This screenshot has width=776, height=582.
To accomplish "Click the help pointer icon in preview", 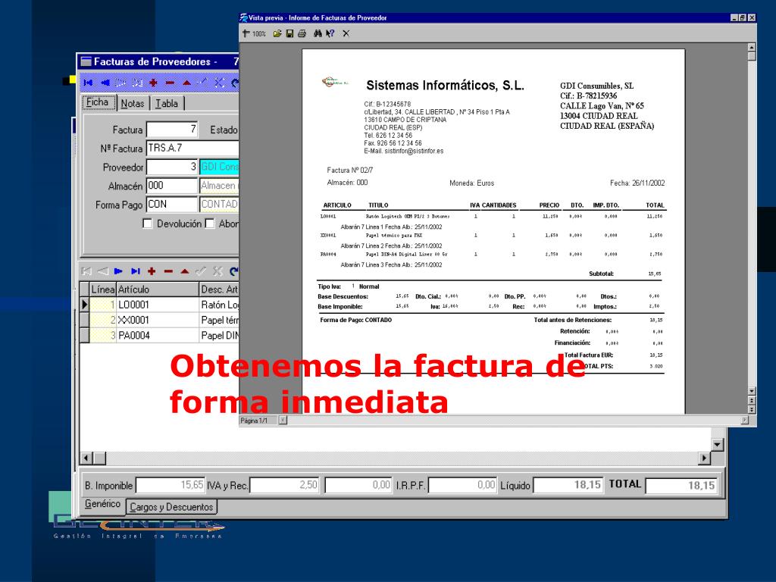I will pos(330,33).
